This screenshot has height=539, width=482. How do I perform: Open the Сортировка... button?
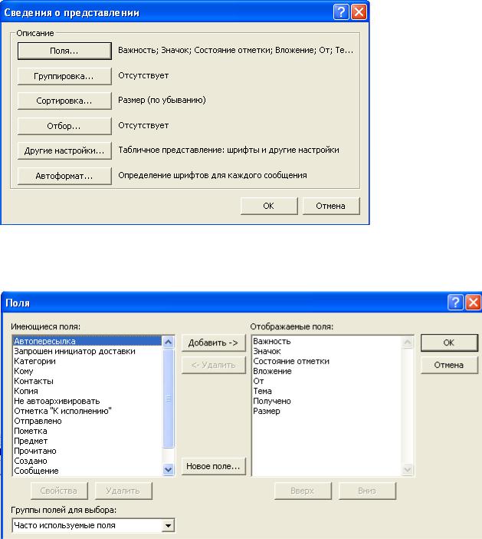tap(64, 101)
